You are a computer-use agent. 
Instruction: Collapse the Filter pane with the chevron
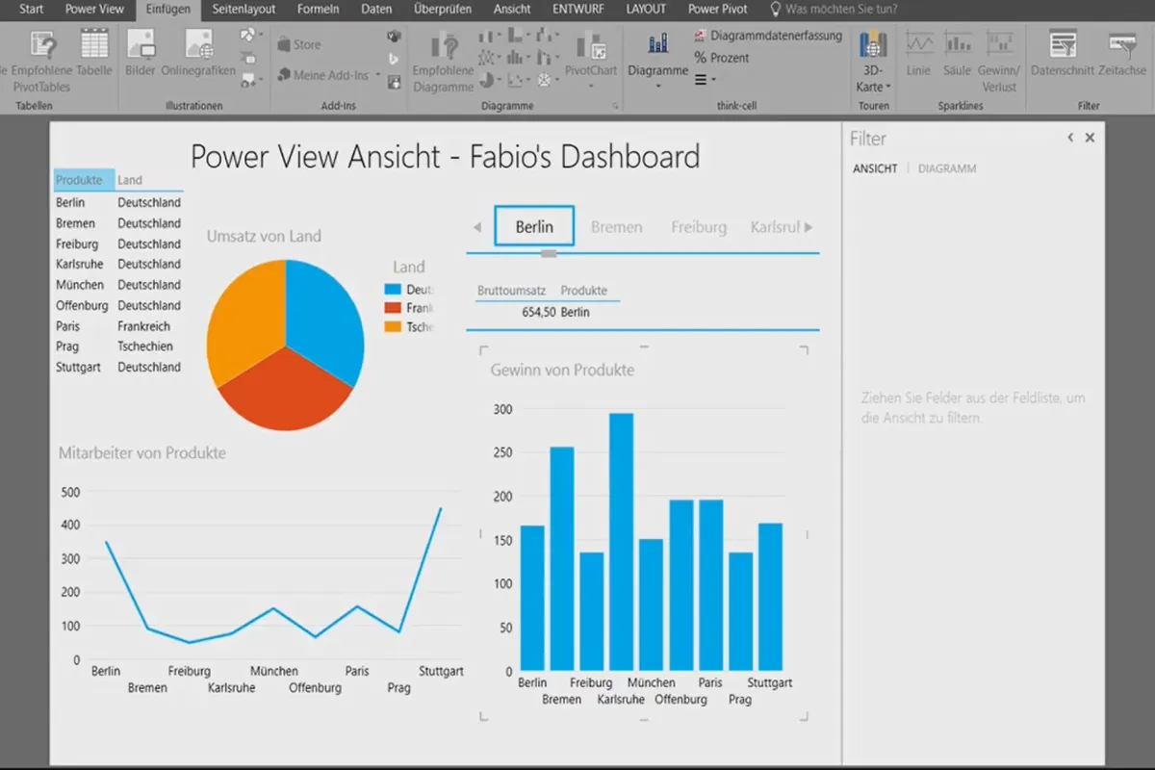(1070, 138)
